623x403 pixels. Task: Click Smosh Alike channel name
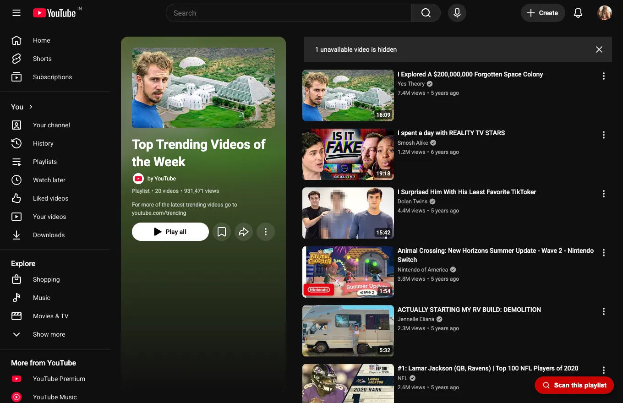pos(413,143)
